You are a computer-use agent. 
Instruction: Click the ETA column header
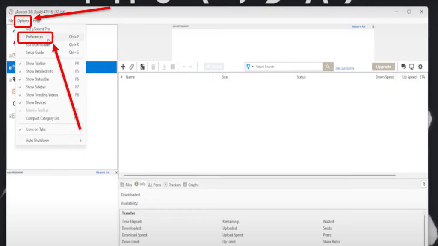click(x=422, y=77)
